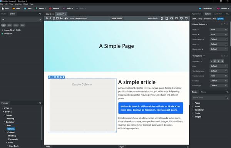Screen dimensions: 231x148
Task: Open the Width dropdown
Action: [219, 30]
